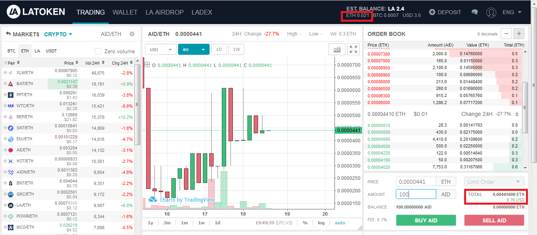Sort markets by Chg 24H column
The width and height of the screenshot is (537, 235).
point(122,63)
